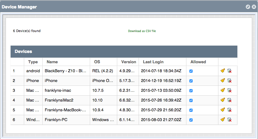The image size is (258, 139).
Task: Toggle Allowed checkbox for FranklynsiMac2
Action: [191, 100]
